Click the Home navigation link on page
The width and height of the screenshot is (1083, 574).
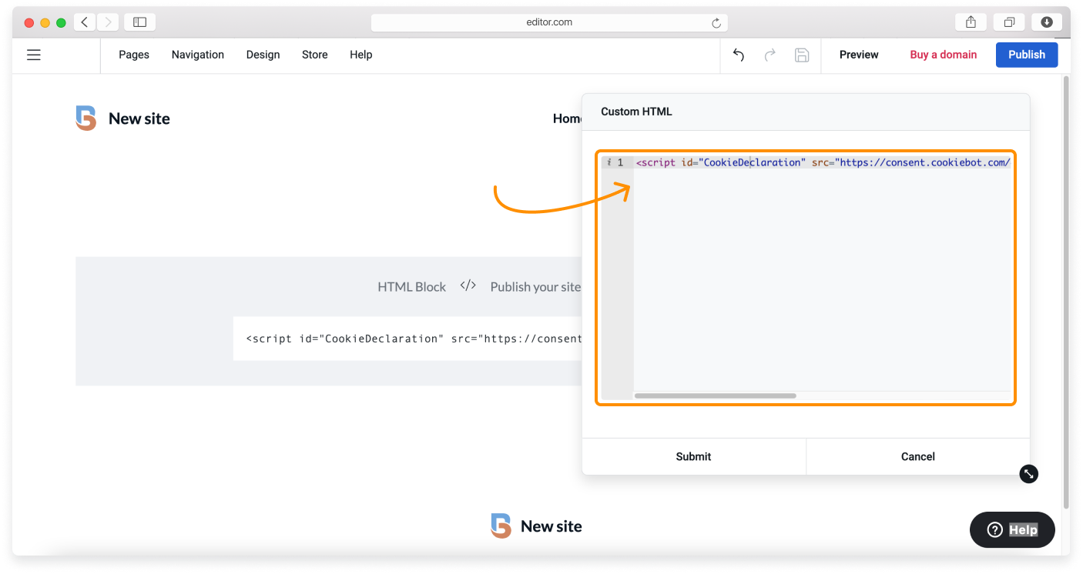coord(568,118)
